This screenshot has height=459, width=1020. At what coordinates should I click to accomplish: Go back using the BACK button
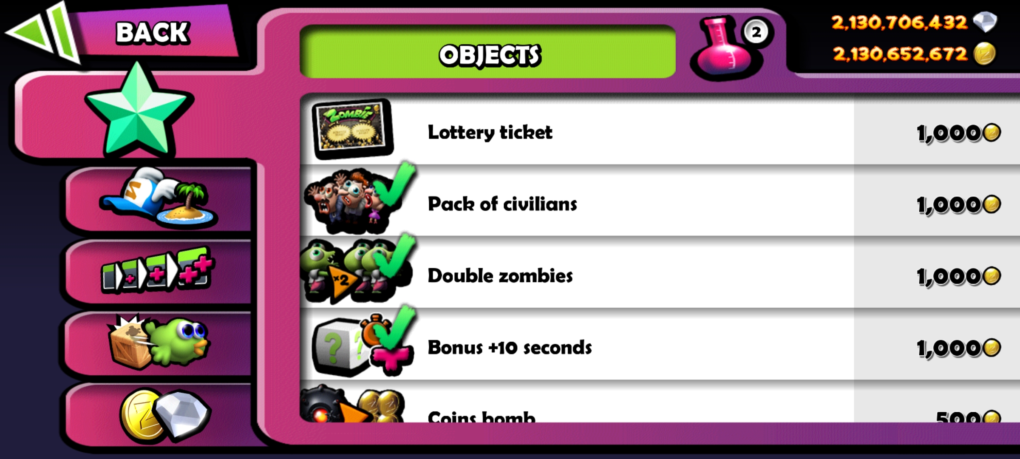point(153,32)
